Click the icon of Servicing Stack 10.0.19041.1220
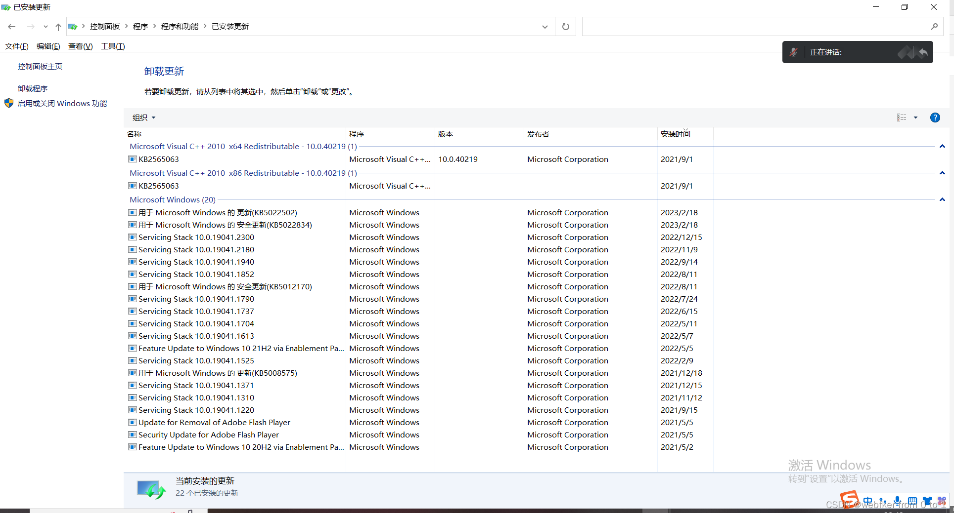This screenshot has width=954, height=513. click(132, 410)
